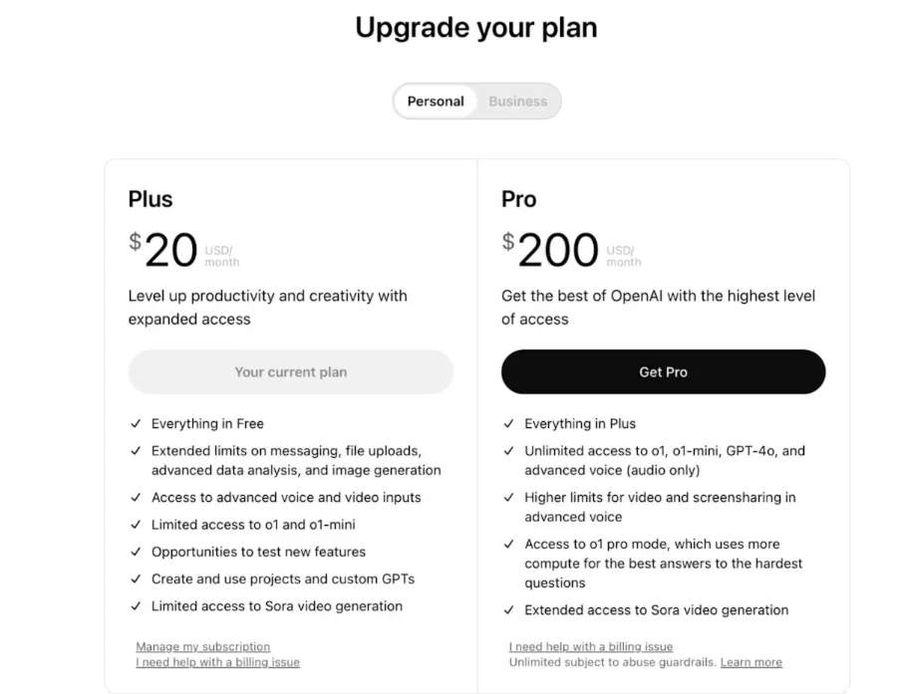Screen dimensions: 903x694
Task: Click the $20 Plus price text
Action: (163, 250)
